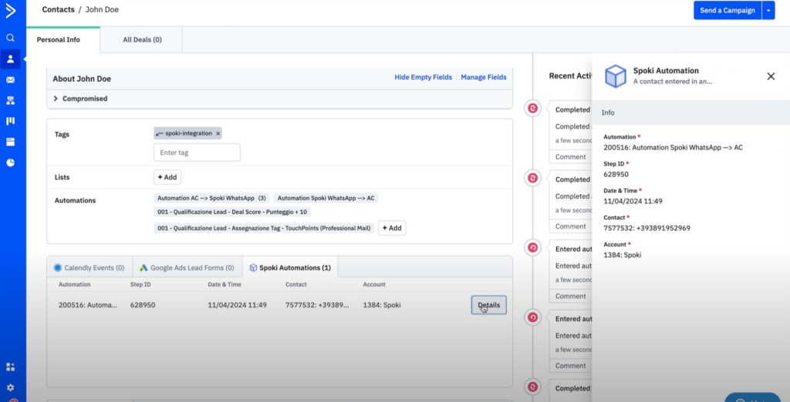Open the Send a Campaign dropdown arrow
This screenshot has height=402, width=790.
[768, 10]
